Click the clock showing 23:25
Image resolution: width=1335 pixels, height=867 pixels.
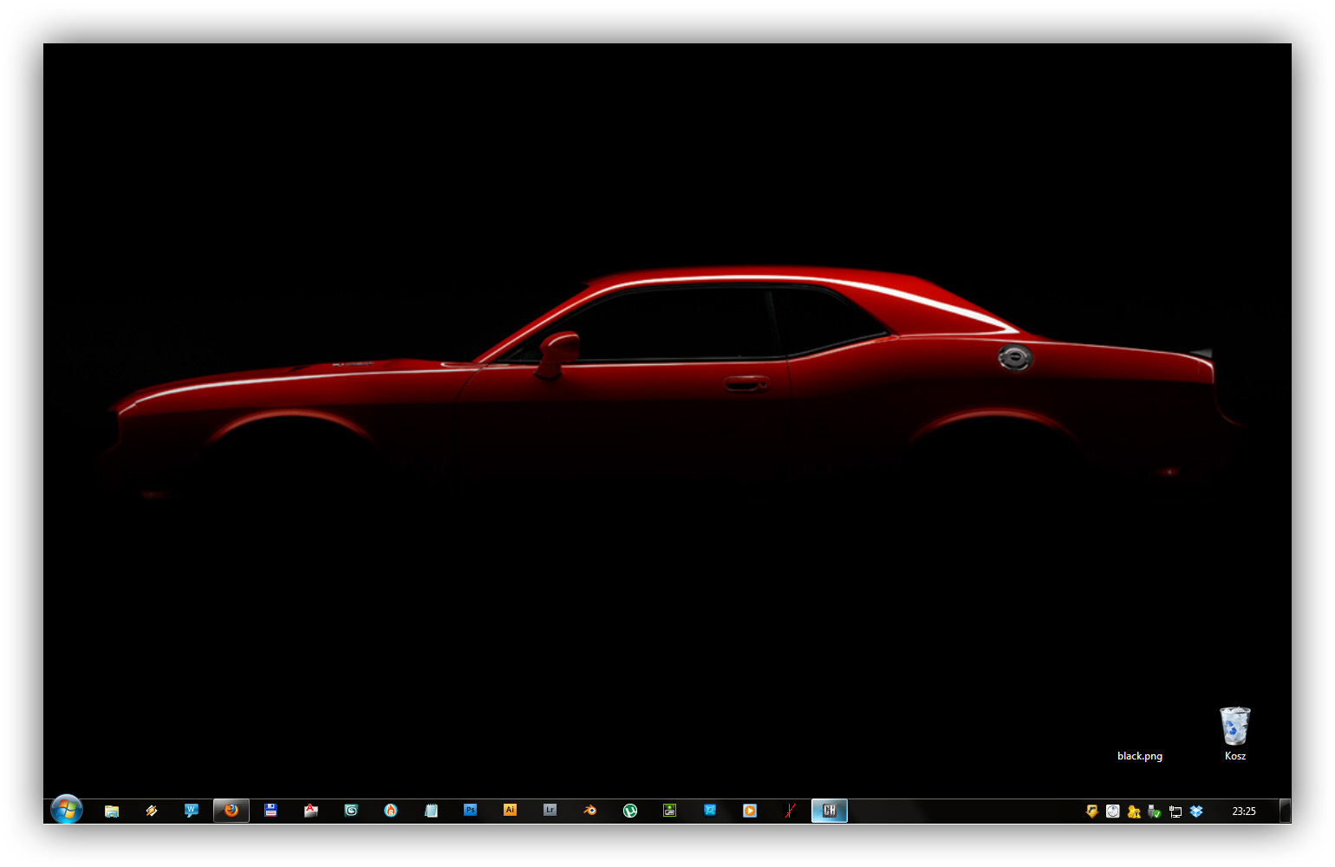[1244, 812]
